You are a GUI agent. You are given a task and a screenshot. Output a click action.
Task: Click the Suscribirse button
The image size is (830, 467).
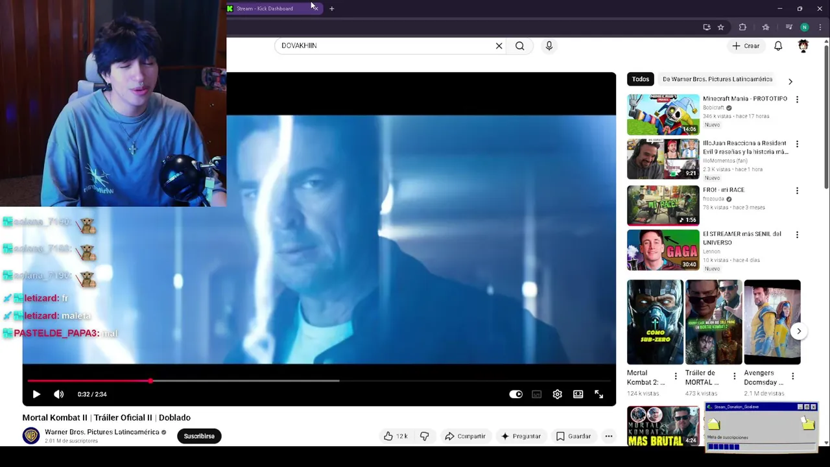tap(199, 436)
